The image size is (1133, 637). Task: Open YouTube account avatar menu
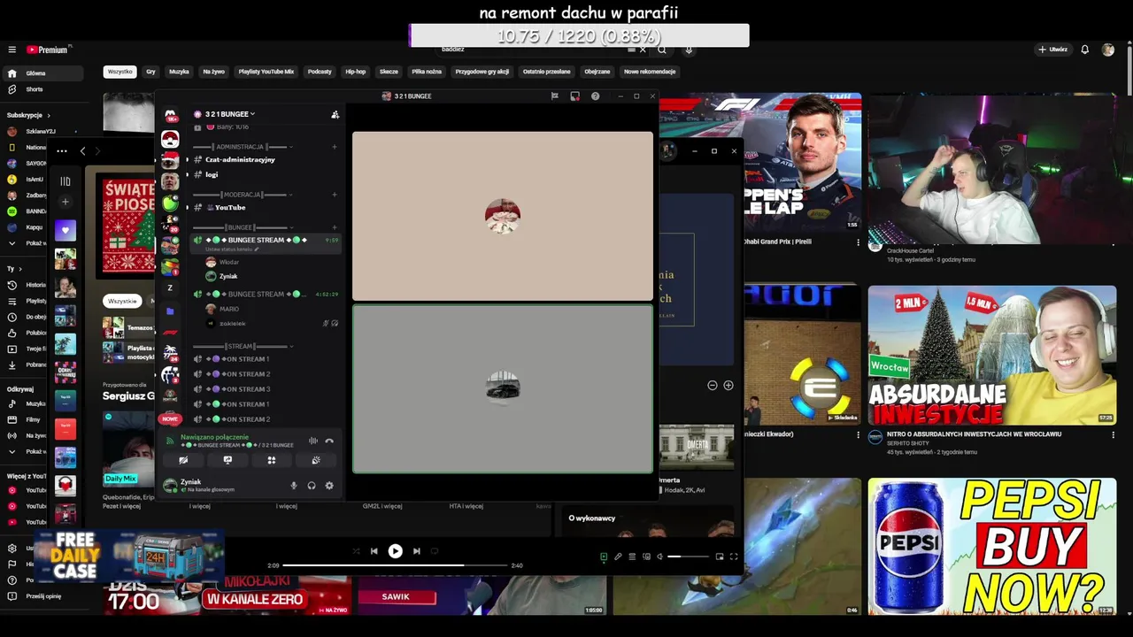pos(1108,50)
